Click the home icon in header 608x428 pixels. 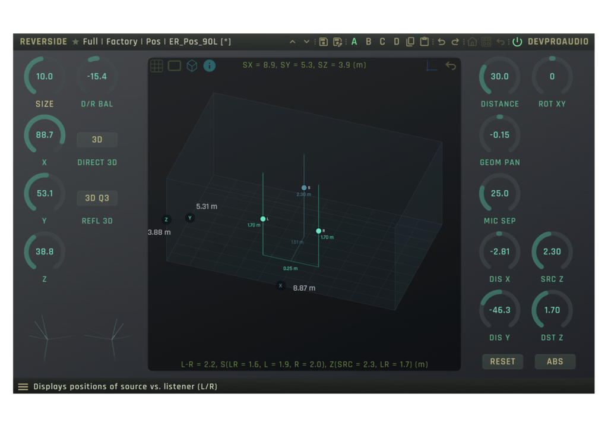(x=472, y=42)
